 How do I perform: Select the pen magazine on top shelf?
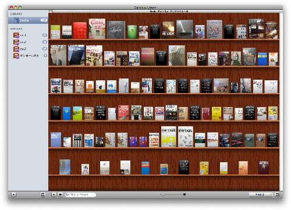click(x=256, y=29)
